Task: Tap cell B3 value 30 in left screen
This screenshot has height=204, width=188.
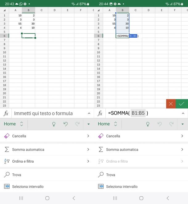Action: click(x=28, y=24)
